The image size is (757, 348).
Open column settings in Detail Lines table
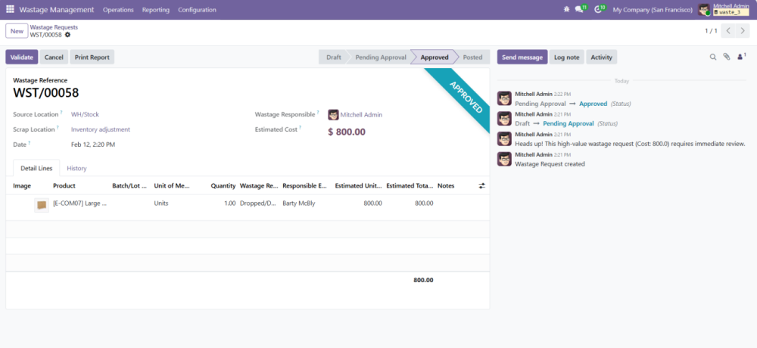[x=482, y=185]
